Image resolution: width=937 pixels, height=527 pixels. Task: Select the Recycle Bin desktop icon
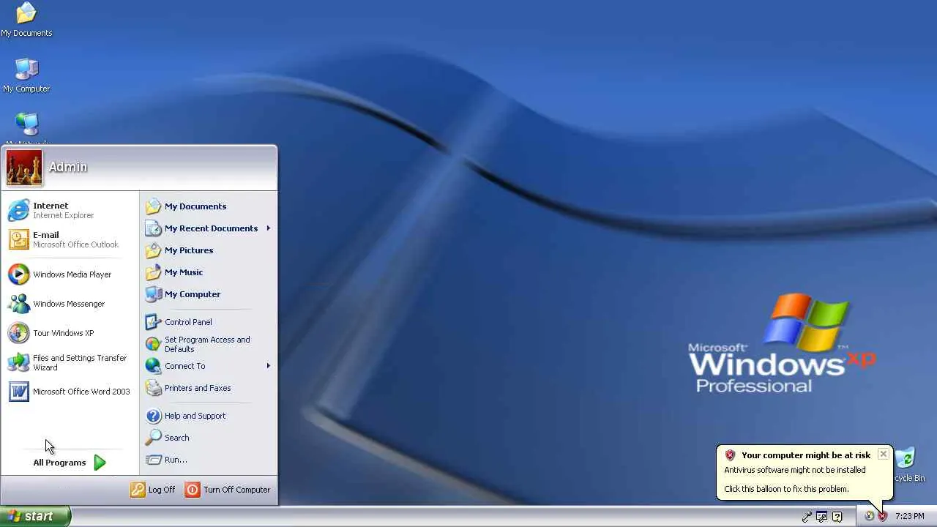click(906, 466)
